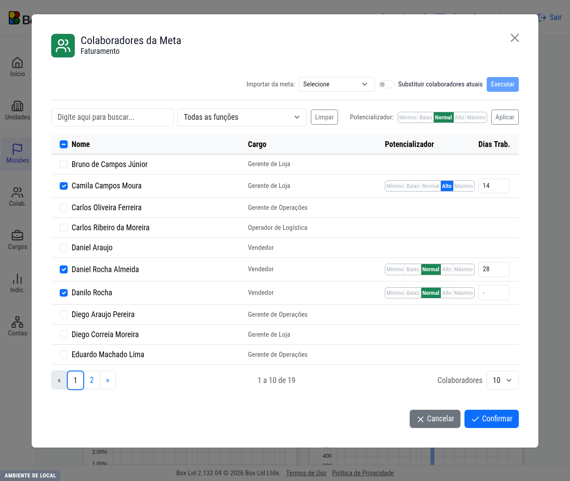Cancel the dialog

coord(435,419)
